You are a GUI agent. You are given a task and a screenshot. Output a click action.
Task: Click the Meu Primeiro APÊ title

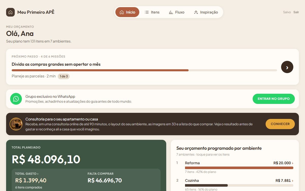tap(36, 12)
